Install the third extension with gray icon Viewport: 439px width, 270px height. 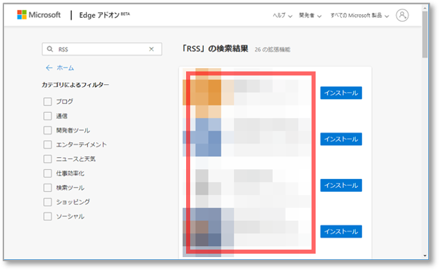[341, 186]
